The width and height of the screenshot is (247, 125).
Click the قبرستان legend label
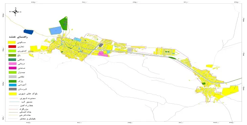tap(22, 89)
